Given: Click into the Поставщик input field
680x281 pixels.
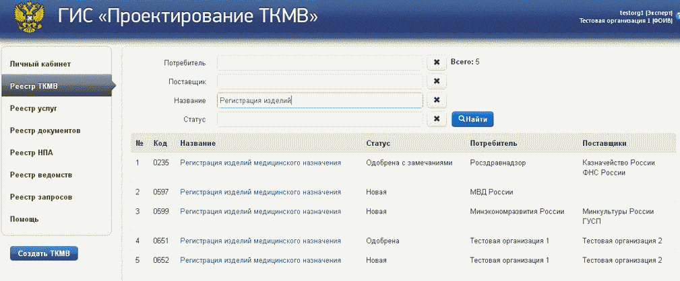Looking at the screenshot, I should pos(319,81).
